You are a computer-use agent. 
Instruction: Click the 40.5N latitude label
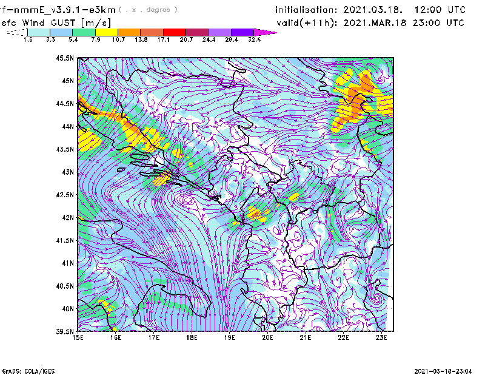coord(65,286)
